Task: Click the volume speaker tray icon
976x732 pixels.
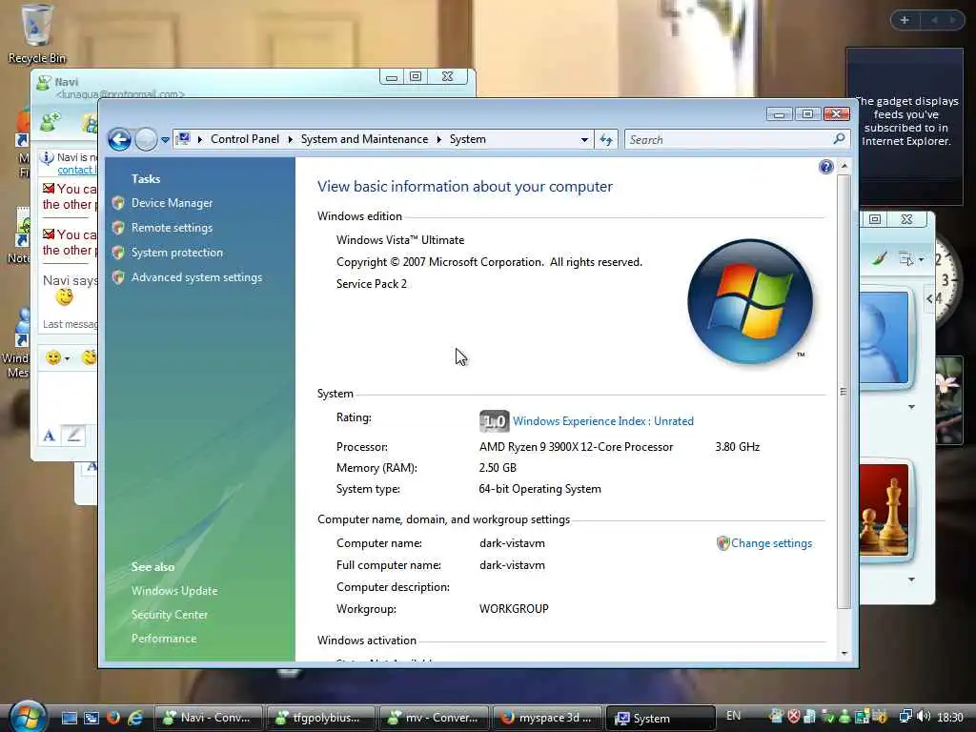Action: click(923, 717)
